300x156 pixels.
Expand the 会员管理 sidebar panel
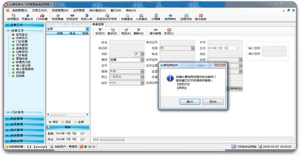(25, 124)
